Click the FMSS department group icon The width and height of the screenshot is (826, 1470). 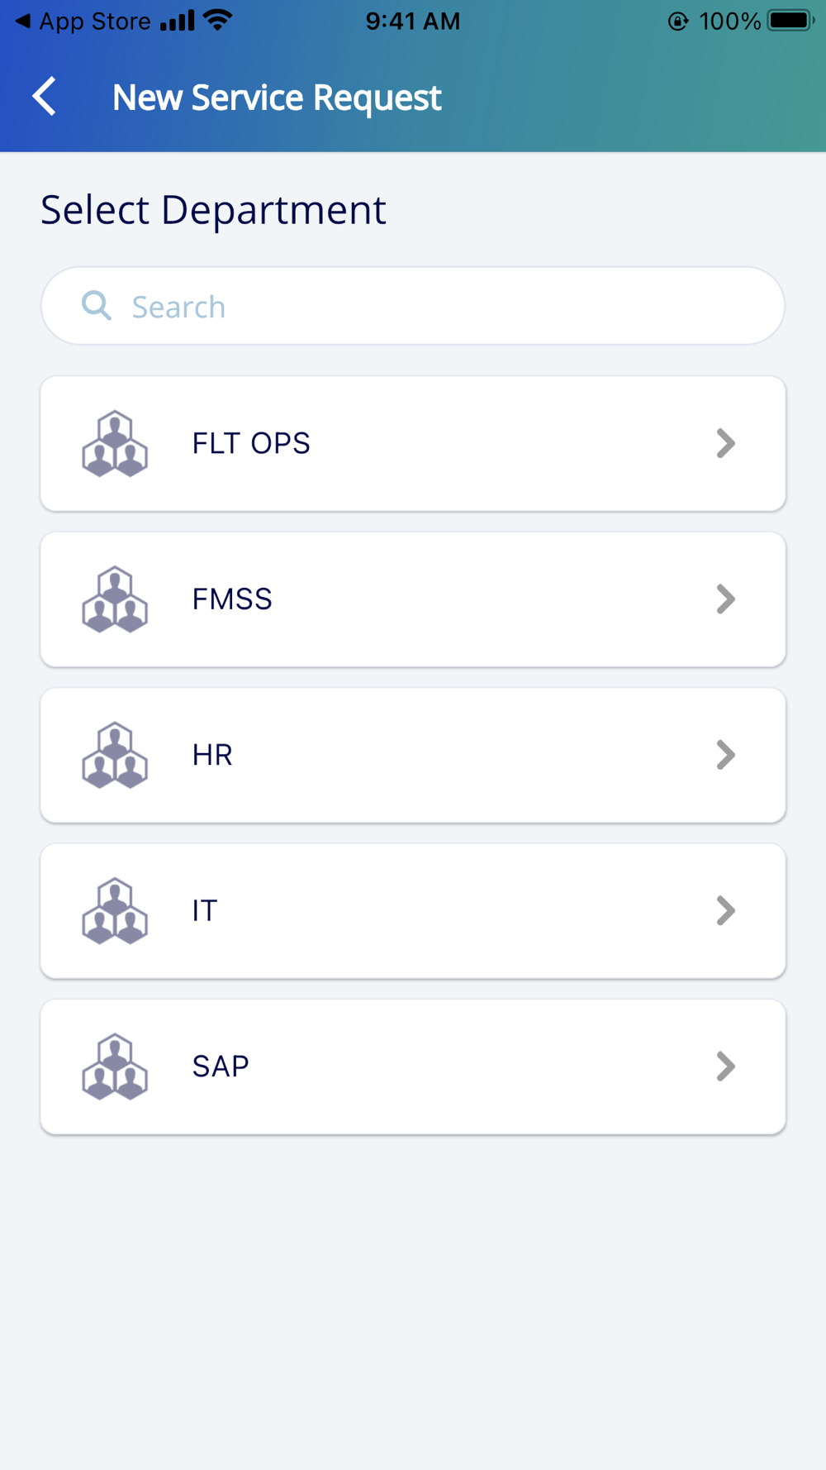[115, 599]
